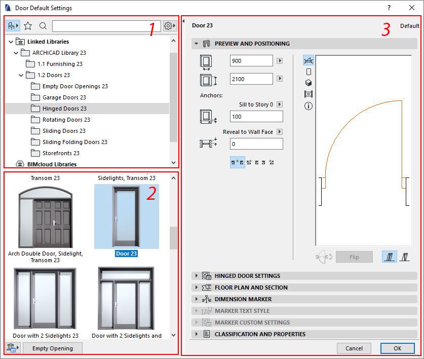Expand Hinged Door Settings panel
The width and height of the screenshot is (424, 359).
coord(304,276)
